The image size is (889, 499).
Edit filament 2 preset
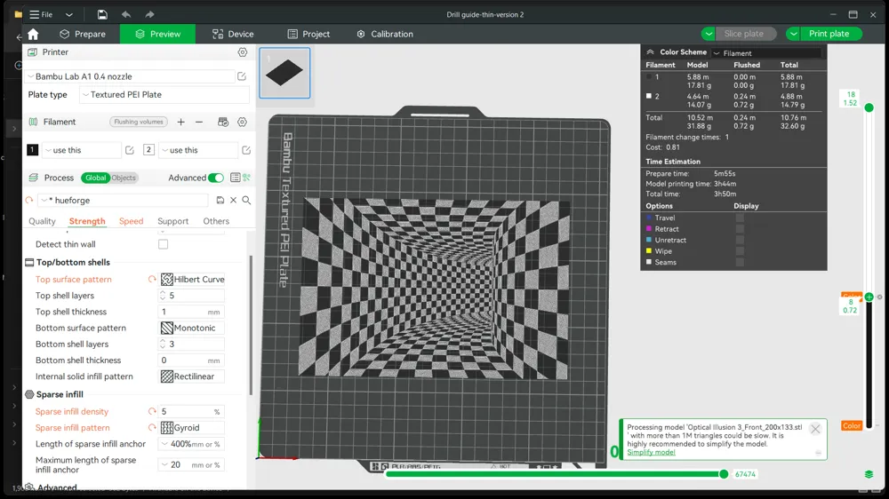click(x=246, y=150)
